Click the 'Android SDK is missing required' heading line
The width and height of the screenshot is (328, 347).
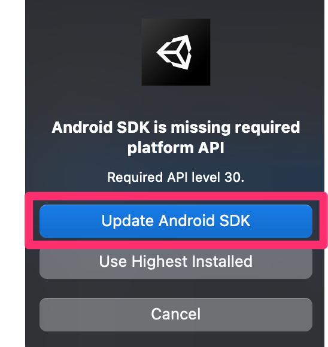176,127
